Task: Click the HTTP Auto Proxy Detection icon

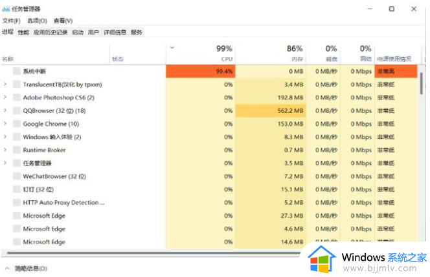Action: (17, 203)
